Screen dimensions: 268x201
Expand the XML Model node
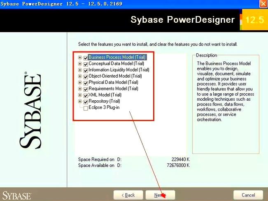pos(80,95)
